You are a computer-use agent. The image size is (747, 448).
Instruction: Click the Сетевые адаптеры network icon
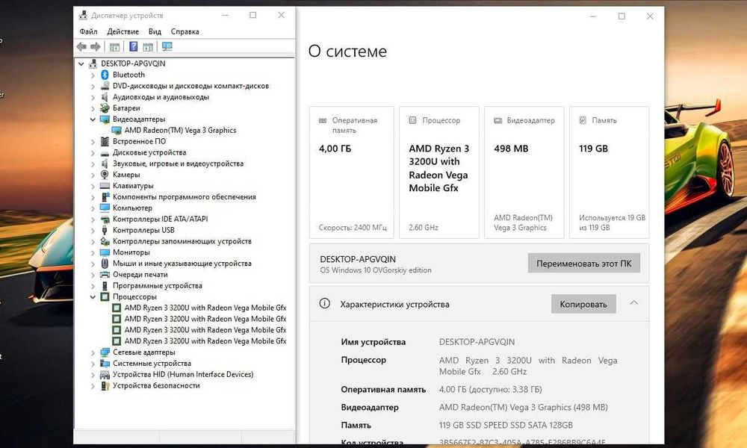point(105,352)
